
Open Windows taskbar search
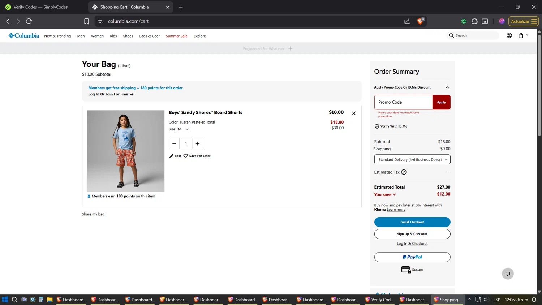(x=14, y=300)
